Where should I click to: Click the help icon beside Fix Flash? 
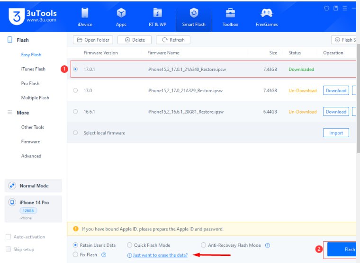104,255
